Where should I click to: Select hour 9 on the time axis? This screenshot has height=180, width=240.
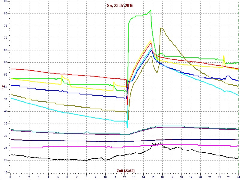click(96, 177)
